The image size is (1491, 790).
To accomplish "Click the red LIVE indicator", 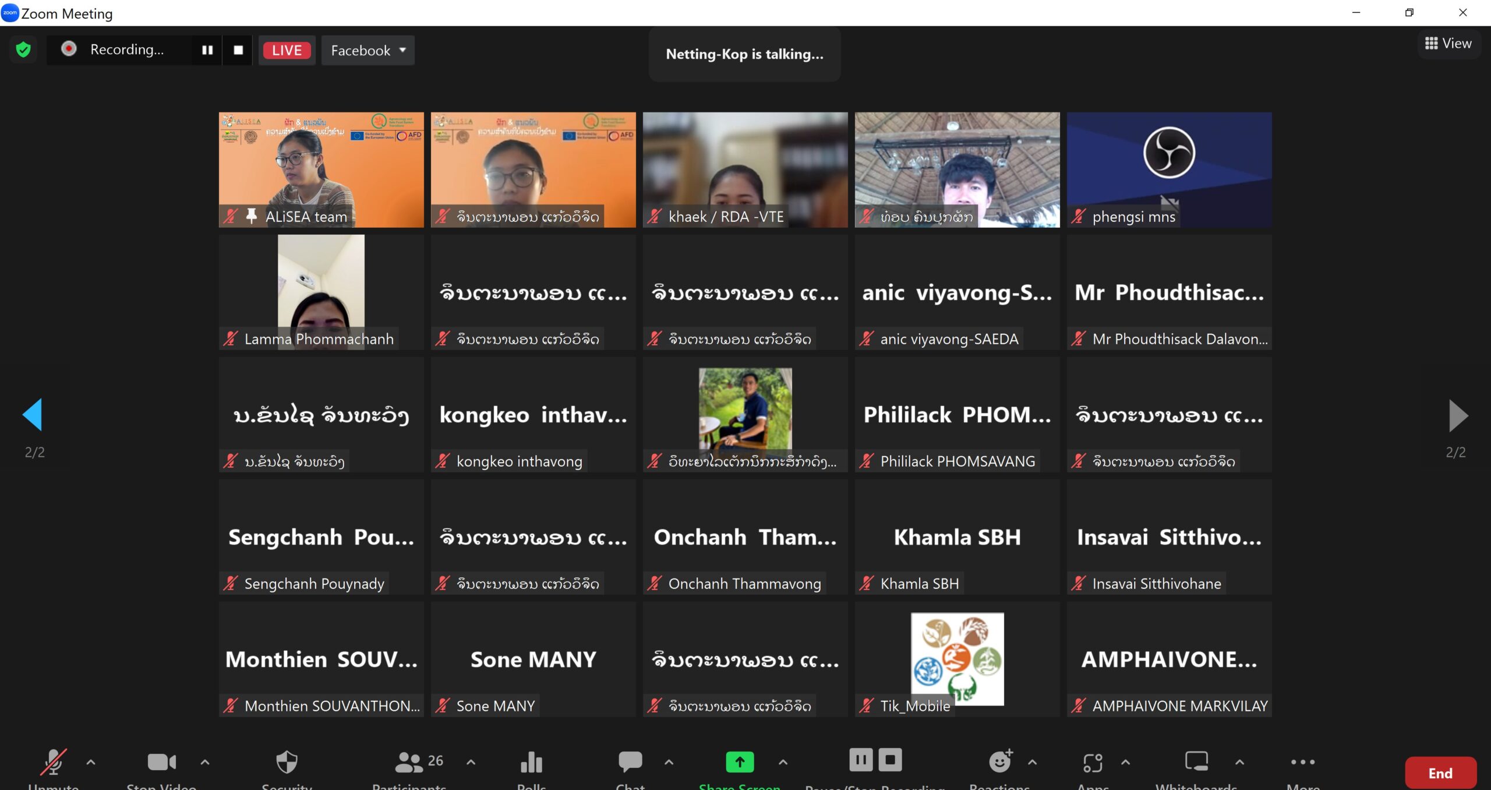I will [287, 51].
